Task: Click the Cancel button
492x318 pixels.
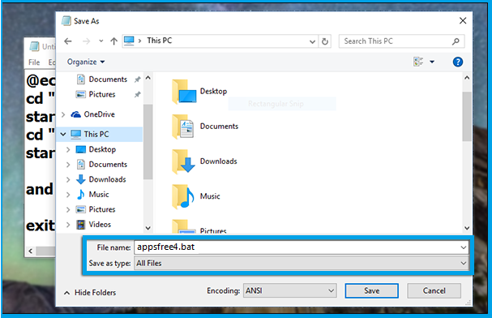Action: point(434,290)
